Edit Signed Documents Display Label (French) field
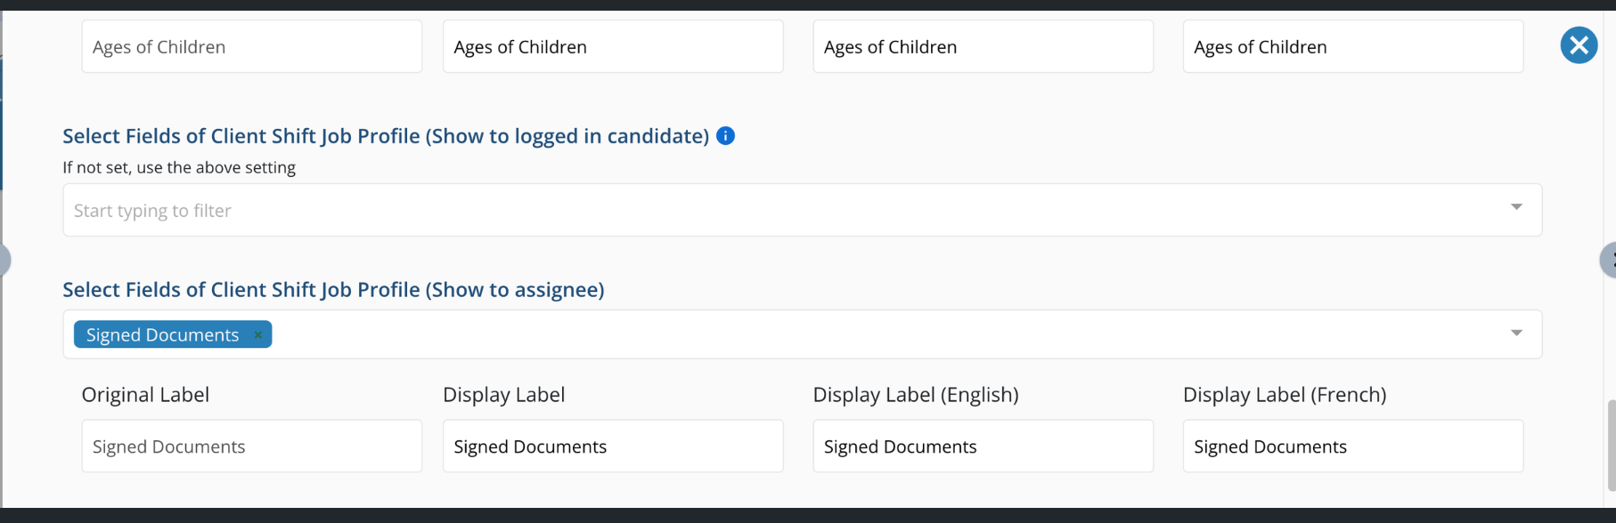 point(1352,447)
